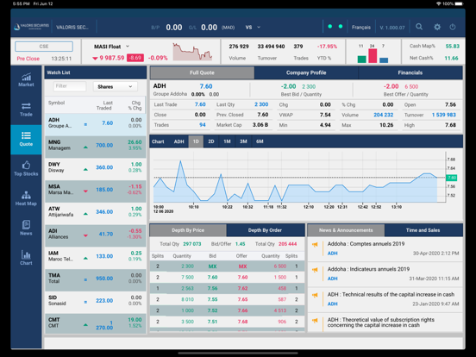This screenshot has width=476, height=357.
Task: Expand the MASI Float index dropdown
Action: [x=128, y=47]
